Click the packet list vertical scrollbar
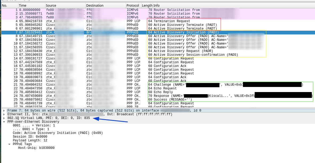315x163 pixels. (313, 53)
